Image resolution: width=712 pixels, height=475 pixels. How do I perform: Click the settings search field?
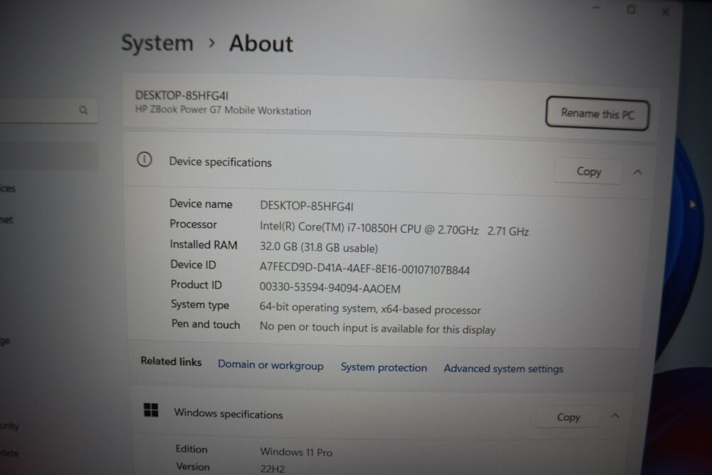48,110
